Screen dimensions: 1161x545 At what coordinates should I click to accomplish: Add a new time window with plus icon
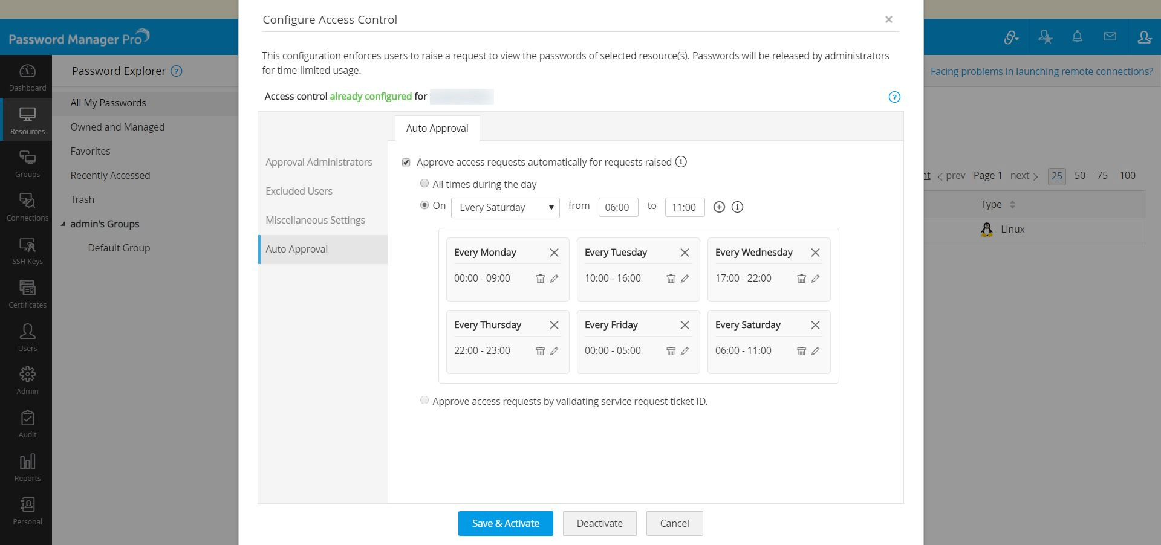tap(719, 207)
